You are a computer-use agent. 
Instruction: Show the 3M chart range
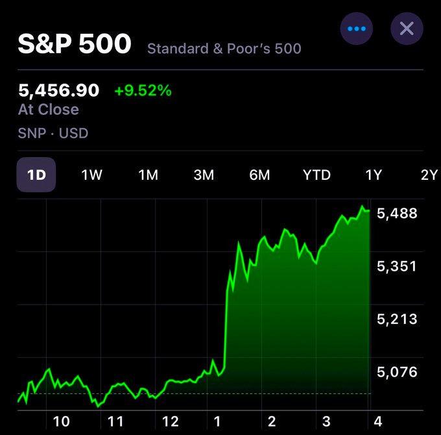pos(204,175)
